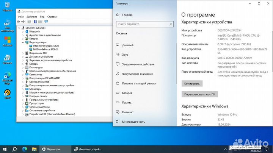The height and width of the screenshot is (153, 273).
Task: Expand Дисковые устройства node
Action: pos(23,57)
